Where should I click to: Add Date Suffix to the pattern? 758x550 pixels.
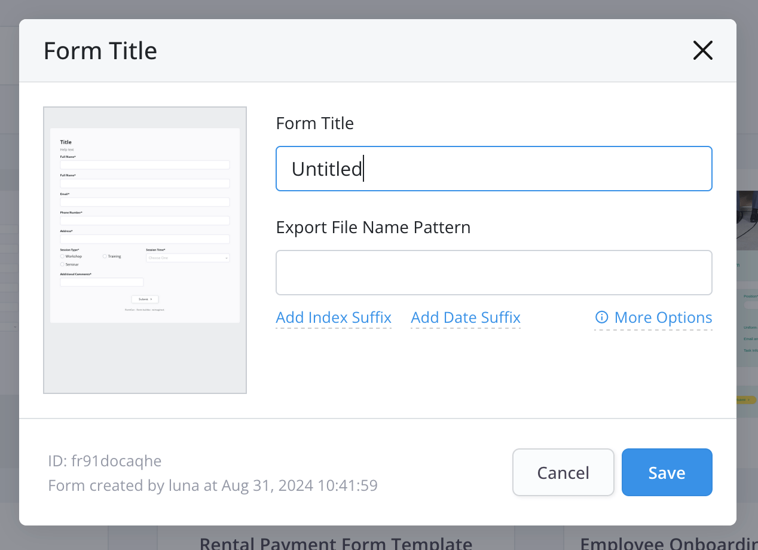point(466,317)
